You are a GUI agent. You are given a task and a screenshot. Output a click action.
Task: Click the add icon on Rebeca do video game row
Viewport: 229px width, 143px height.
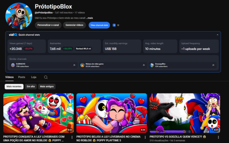[144, 65]
